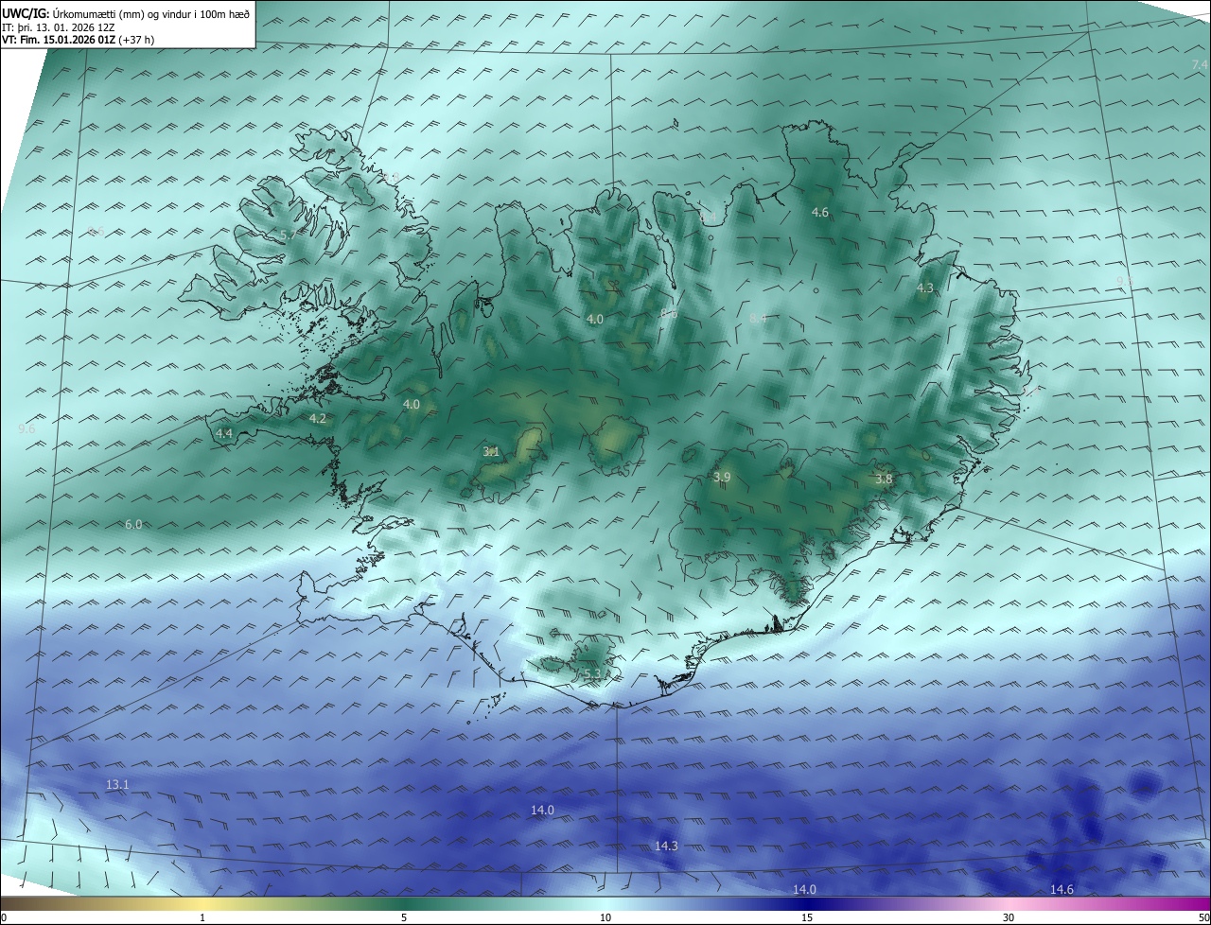Click the colorbar tick label 1
The width and height of the screenshot is (1211, 925).
click(x=202, y=918)
